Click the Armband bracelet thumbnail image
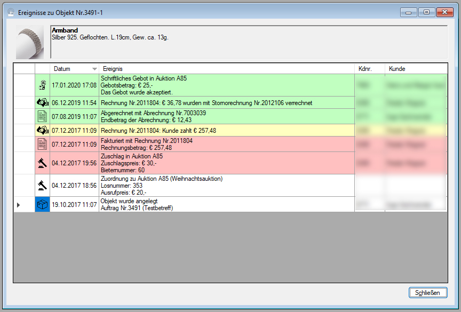 click(x=30, y=42)
